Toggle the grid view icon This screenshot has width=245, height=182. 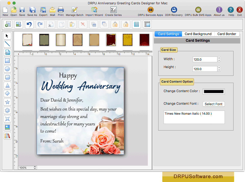[137, 24]
